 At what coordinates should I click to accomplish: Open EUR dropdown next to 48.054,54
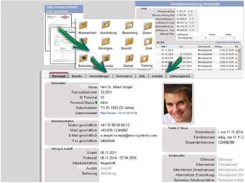tap(193, 30)
